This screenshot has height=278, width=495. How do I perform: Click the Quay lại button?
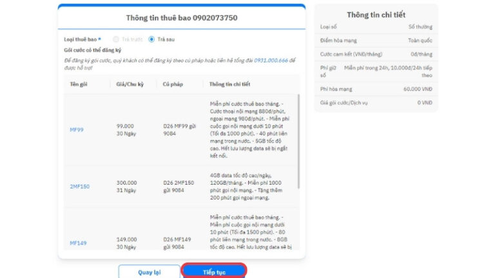coord(150,272)
